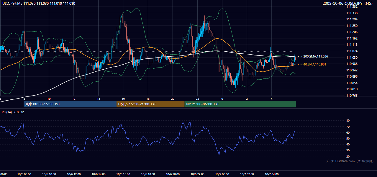The image size is (377, 177).
Task: Click the 10/7 04:00 date axis label
Action: click(272, 174)
